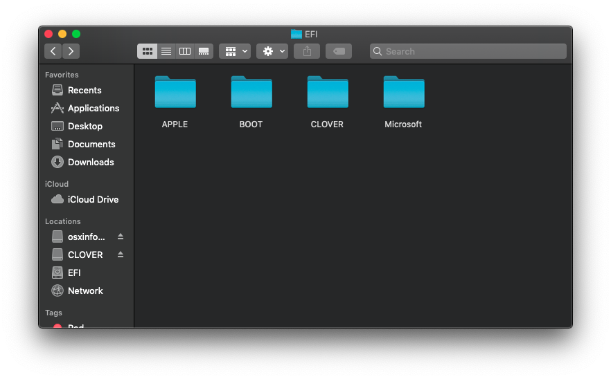Go back with the left chevron button
The width and height of the screenshot is (611, 379).
tap(53, 51)
